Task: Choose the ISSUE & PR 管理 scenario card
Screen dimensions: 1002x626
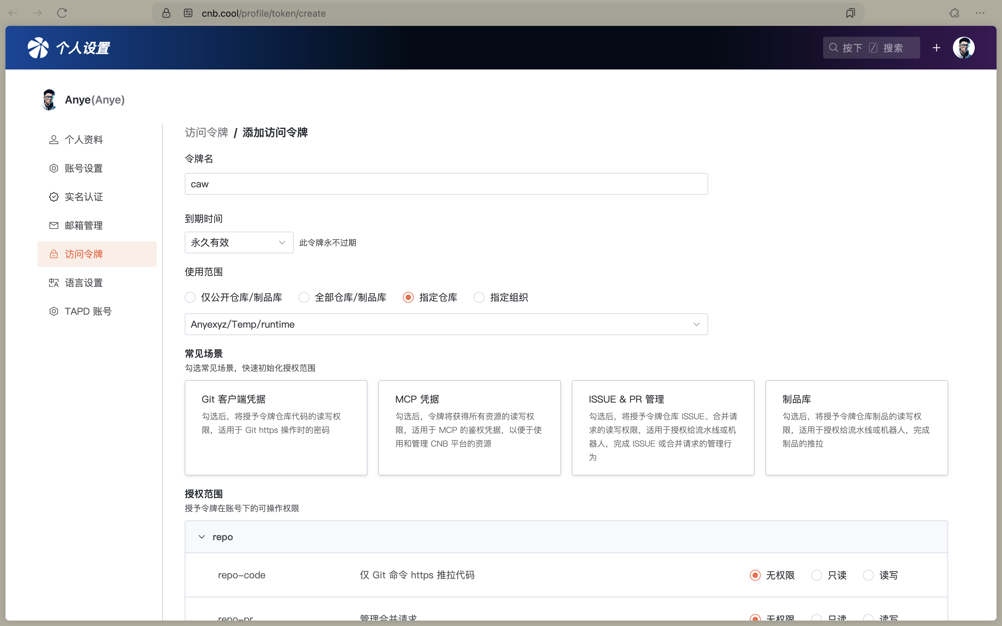Action: [x=663, y=428]
